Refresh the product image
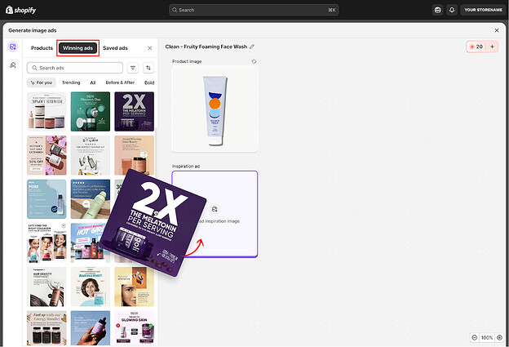 254,61
